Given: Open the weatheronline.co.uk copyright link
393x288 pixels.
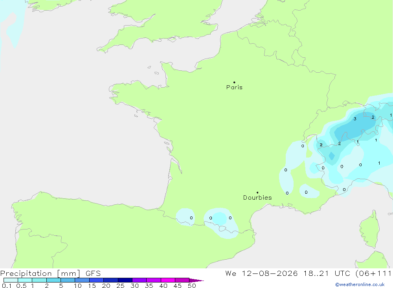Looking at the screenshot, I should click(360, 284).
